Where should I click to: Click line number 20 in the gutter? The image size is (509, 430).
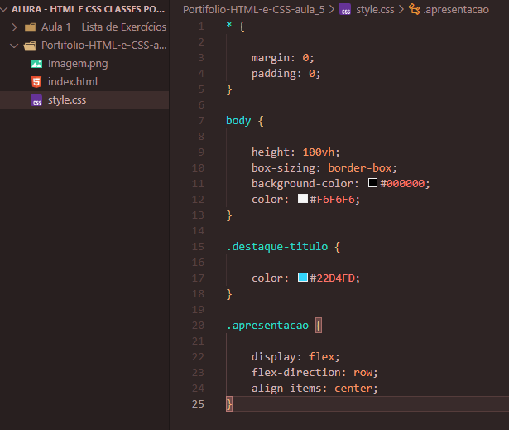198,326
